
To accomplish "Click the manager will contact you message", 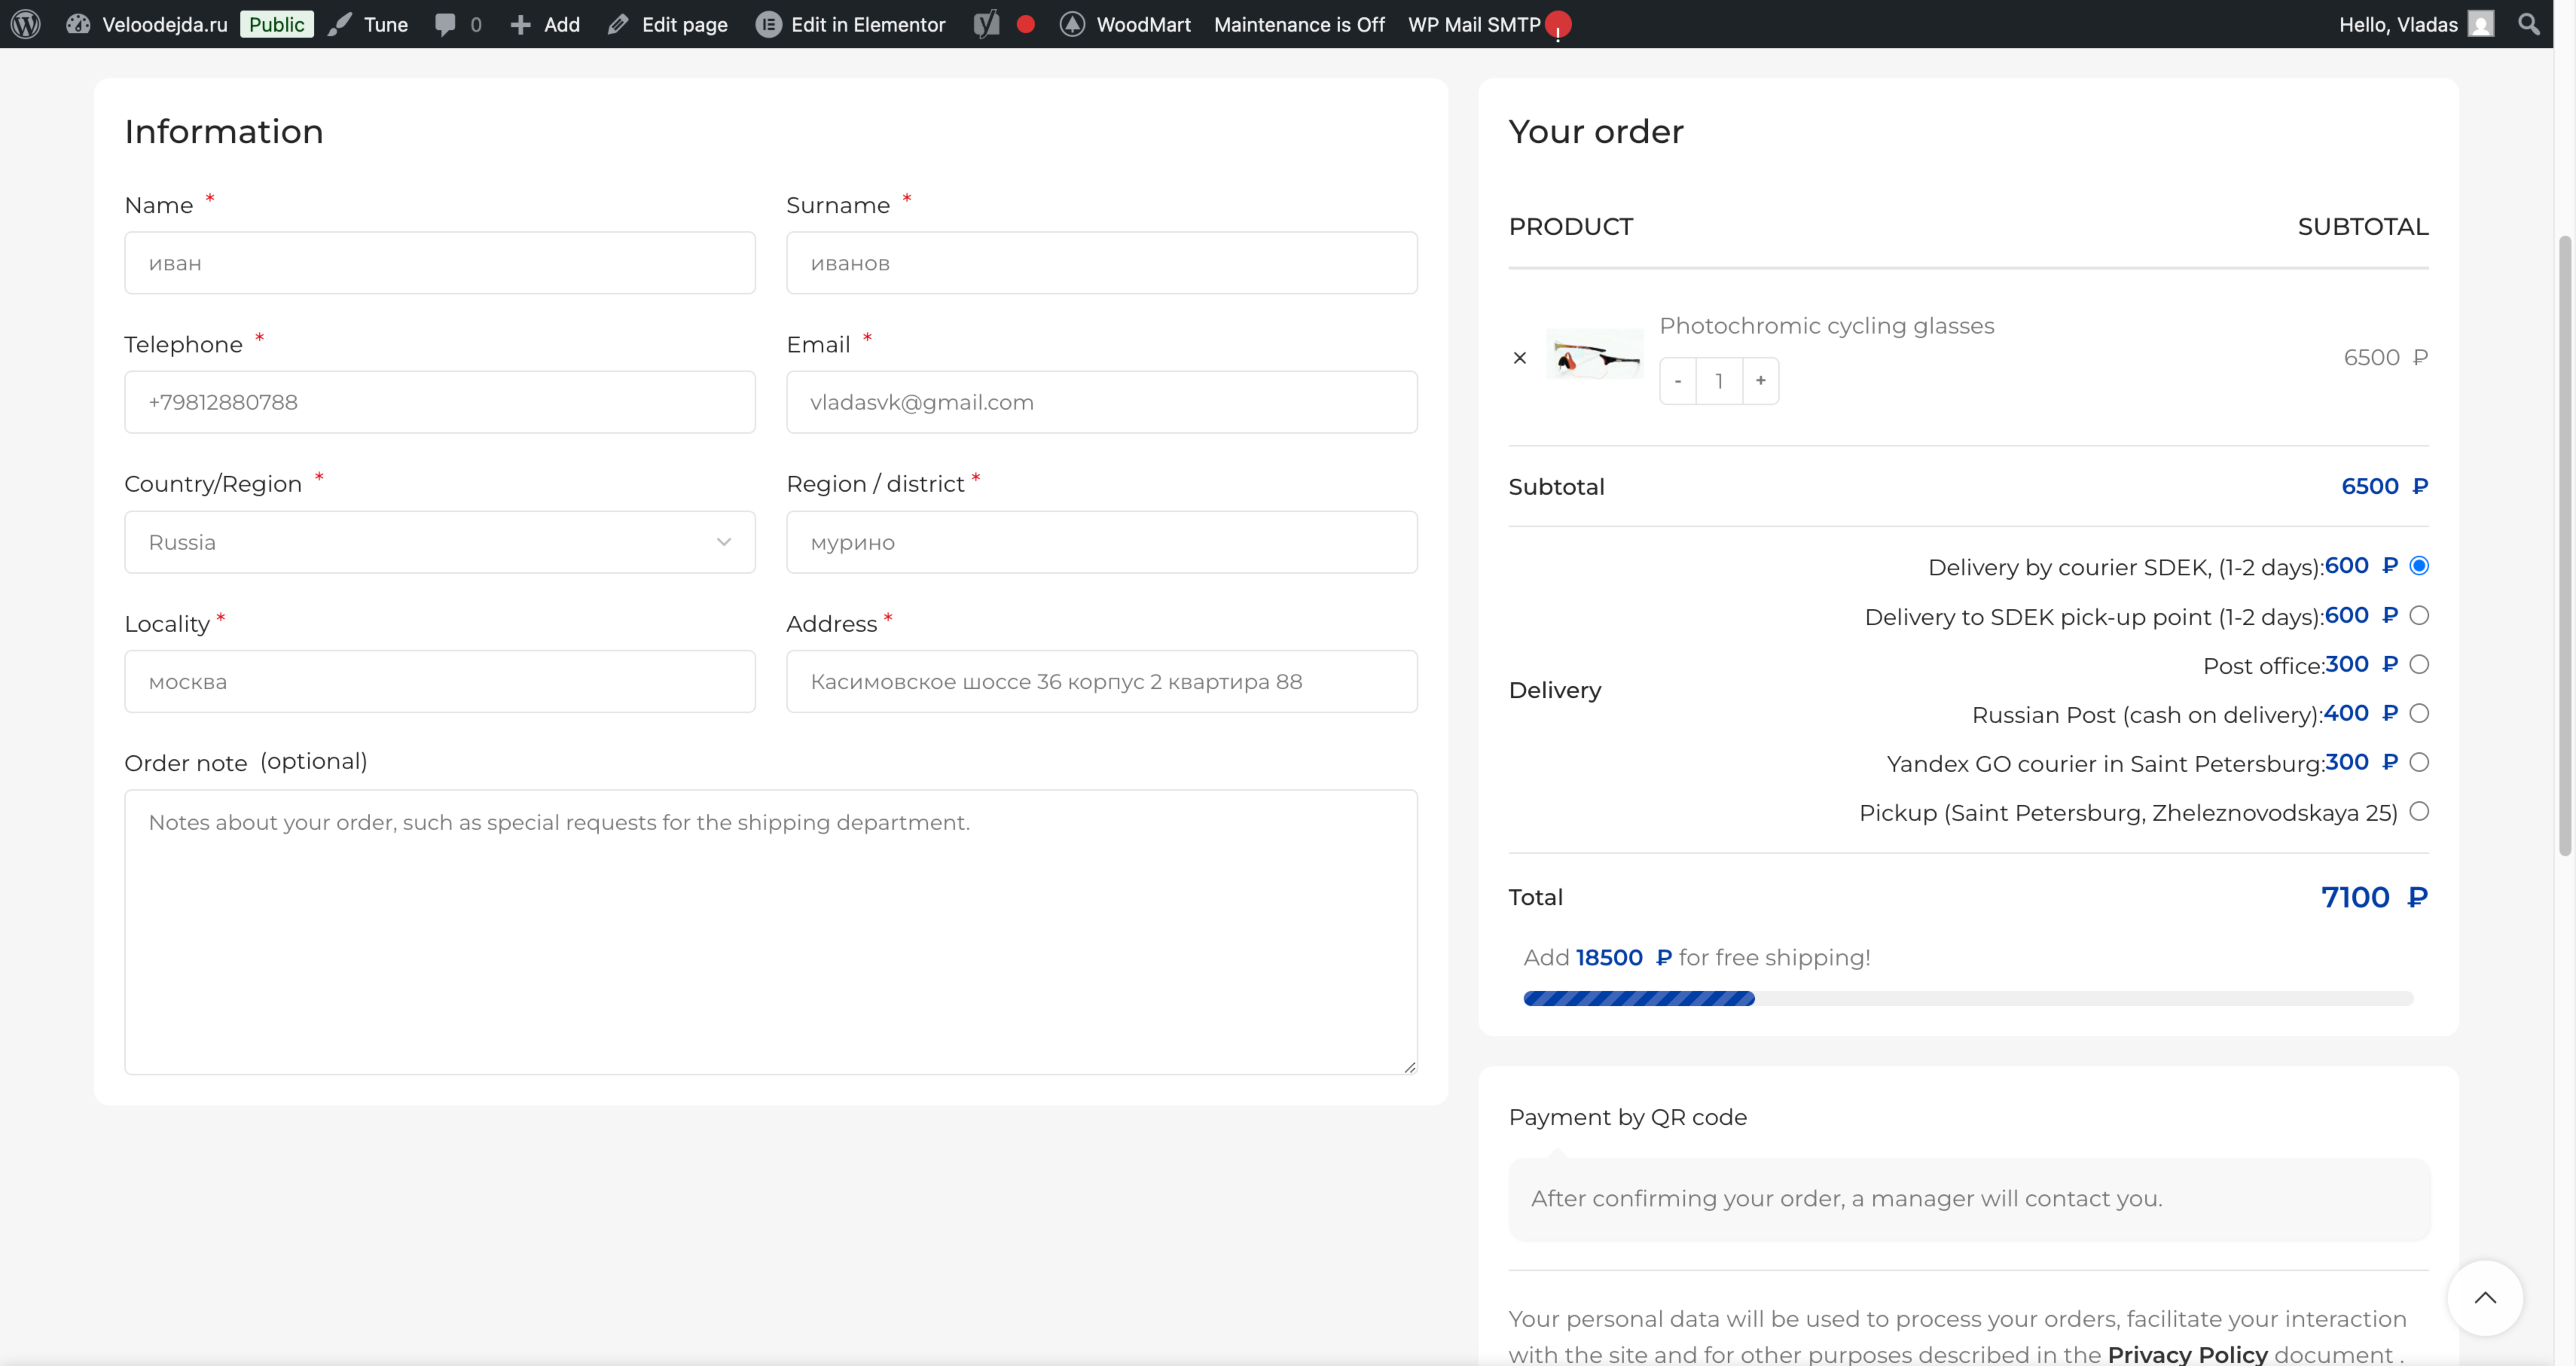I will point(1847,1198).
